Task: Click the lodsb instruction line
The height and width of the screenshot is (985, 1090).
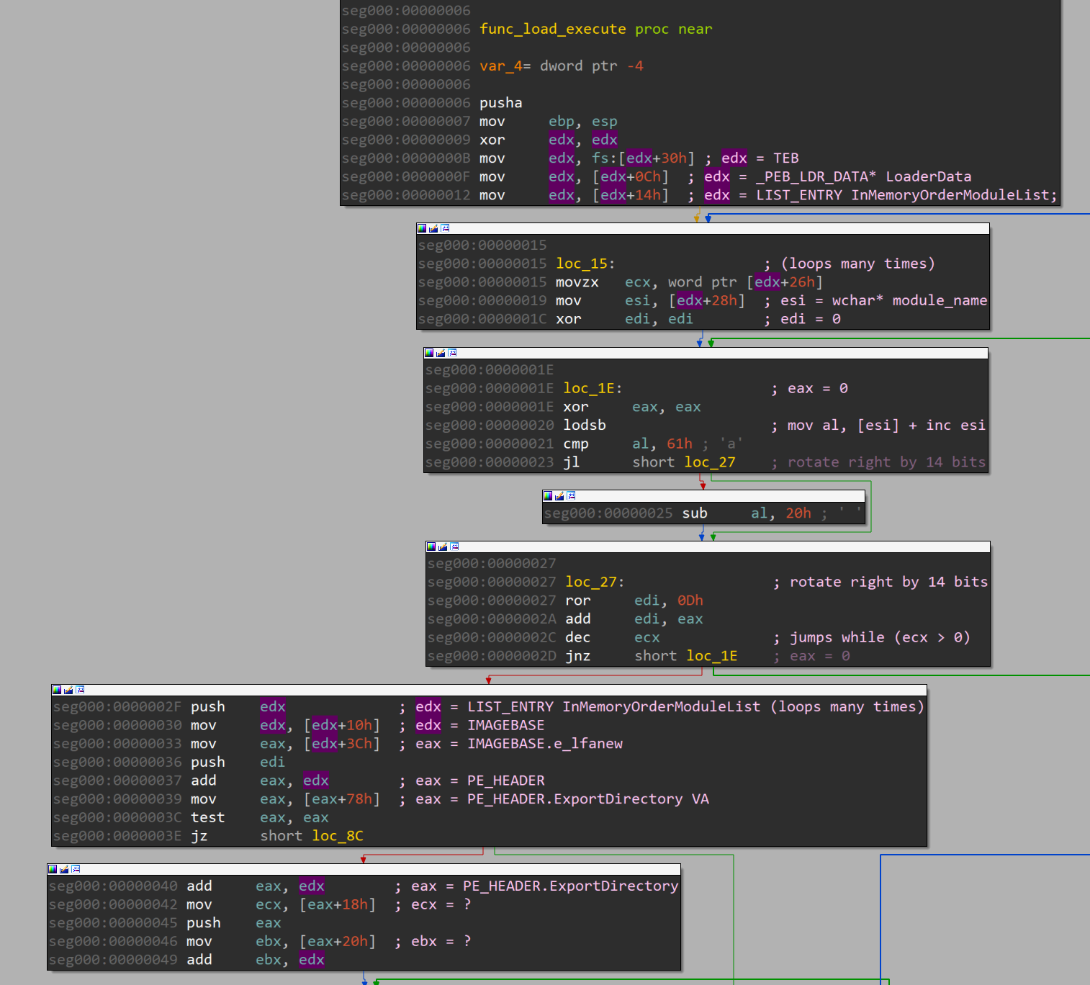Action: click(585, 425)
